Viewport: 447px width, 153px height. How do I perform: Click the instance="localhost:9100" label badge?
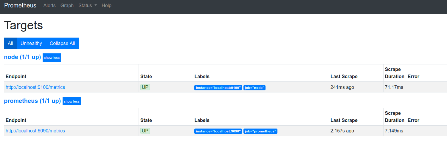[x=218, y=88]
